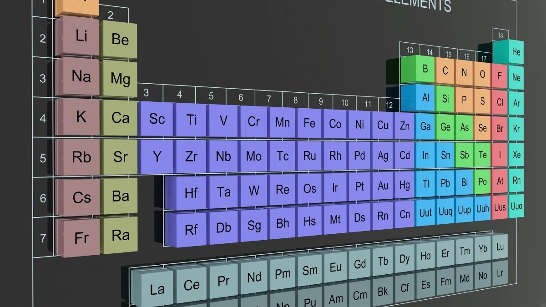Screen dimensions: 546x307
Task: Click the Fe iron tile
Action: pyautogui.click(x=309, y=123)
